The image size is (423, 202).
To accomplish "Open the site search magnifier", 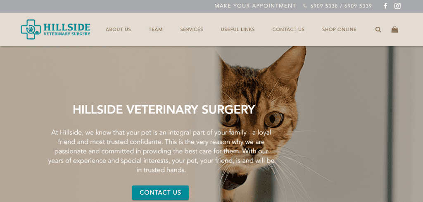I will (378, 30).
